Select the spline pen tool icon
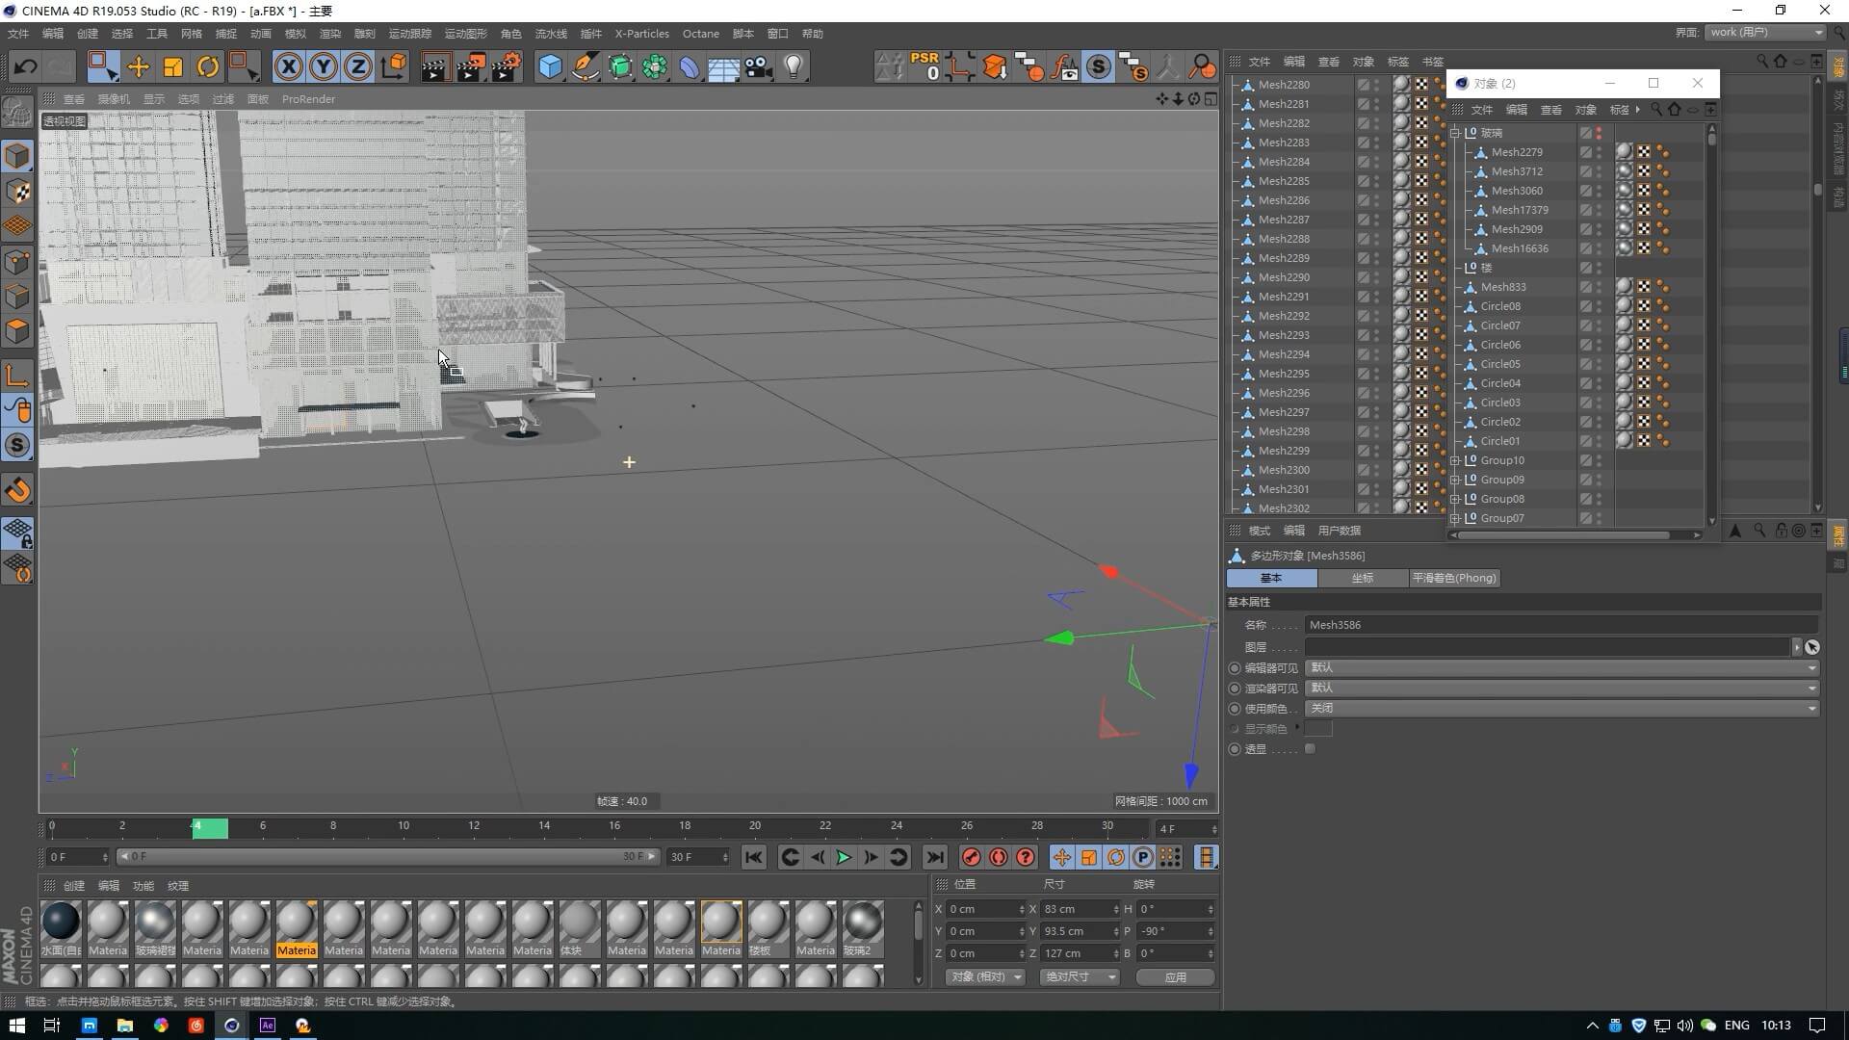 pos(586,66)
